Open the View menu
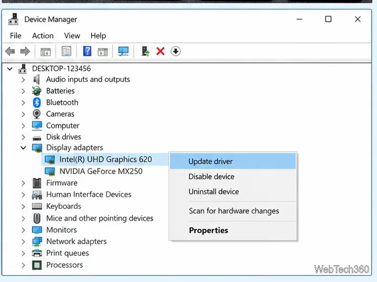This screenshot has height=282, width=377. click(72, 36)
